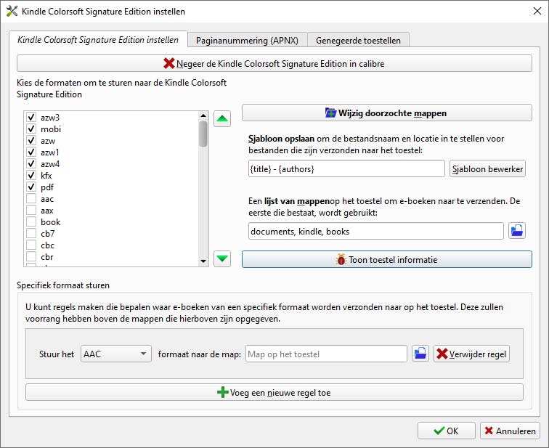Check the cb7 format

31,234
